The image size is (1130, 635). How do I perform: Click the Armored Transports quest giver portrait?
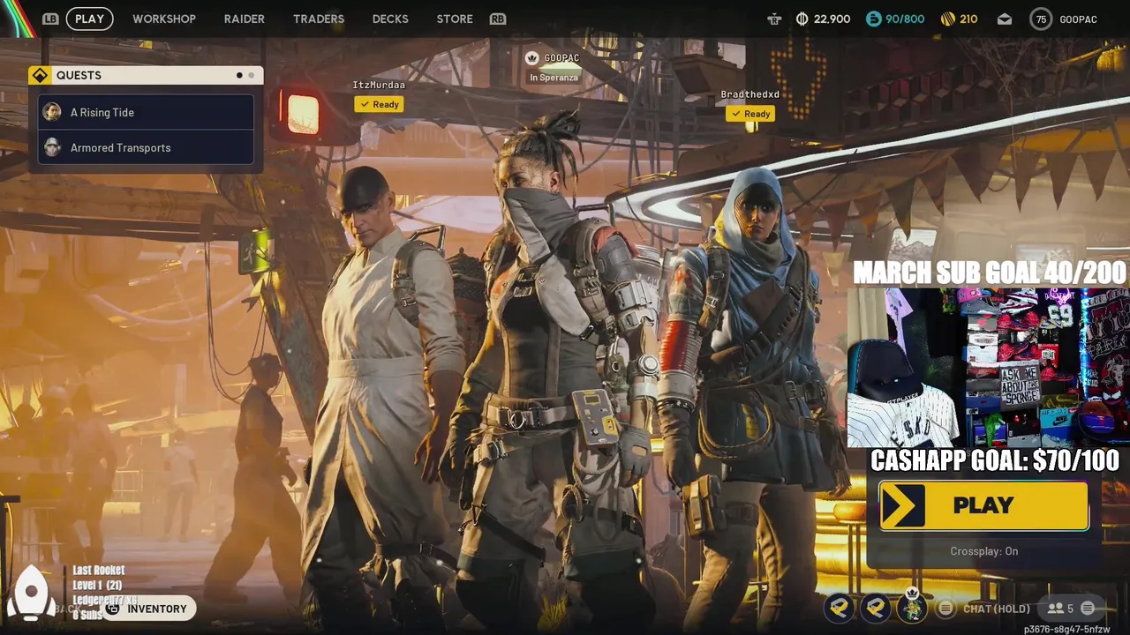point(52,147)
